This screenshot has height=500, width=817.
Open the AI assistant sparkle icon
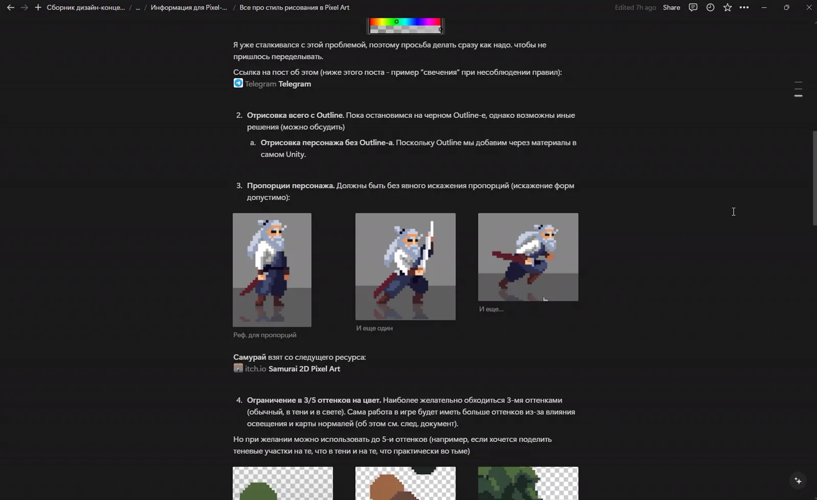click(798, 481)
